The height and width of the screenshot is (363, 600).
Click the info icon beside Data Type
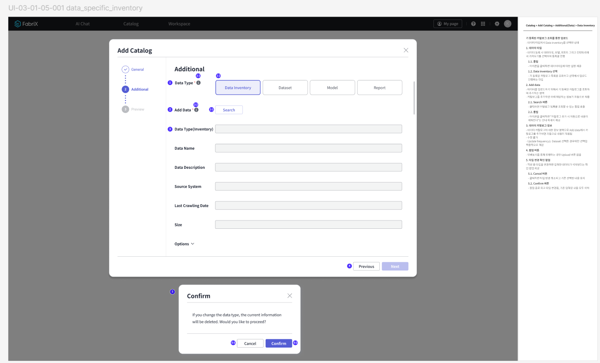[199, 83]
